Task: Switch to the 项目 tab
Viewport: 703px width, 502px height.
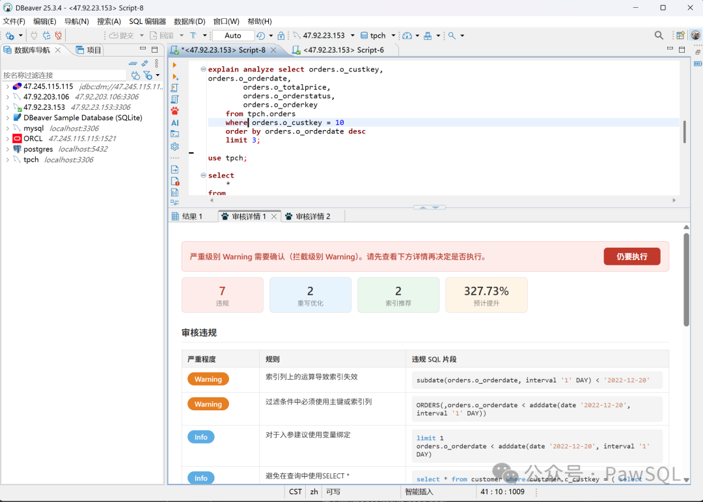Action: 89,50
